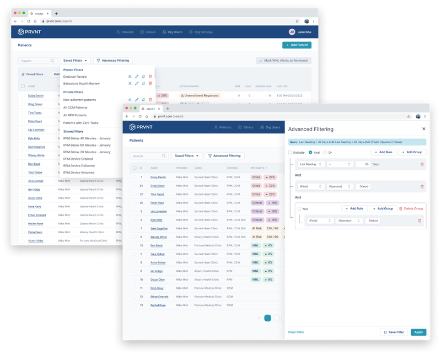Choose All CCM Patients saved filter
This screenshot has height=355, width=441.
[x=75, y=107]
